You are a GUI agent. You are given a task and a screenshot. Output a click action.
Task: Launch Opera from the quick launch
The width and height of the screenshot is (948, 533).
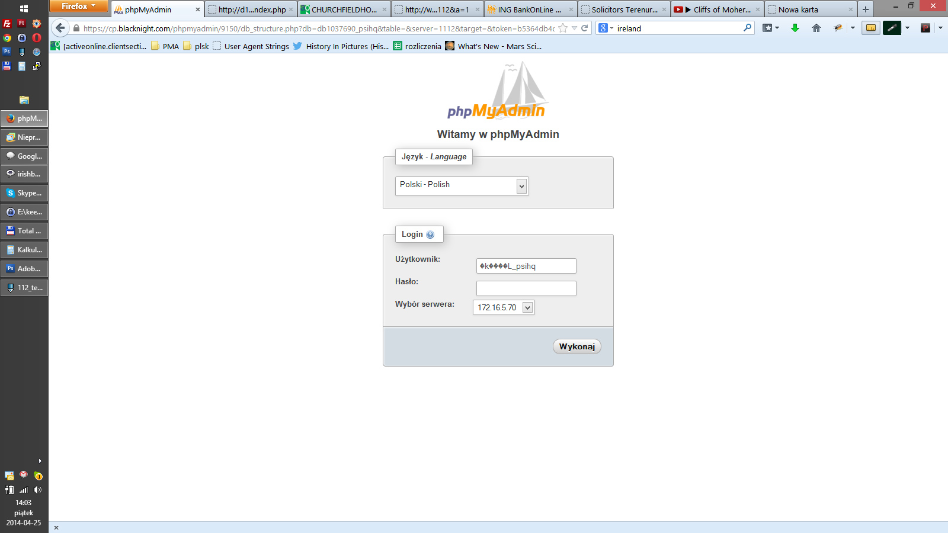coord(37,37)
